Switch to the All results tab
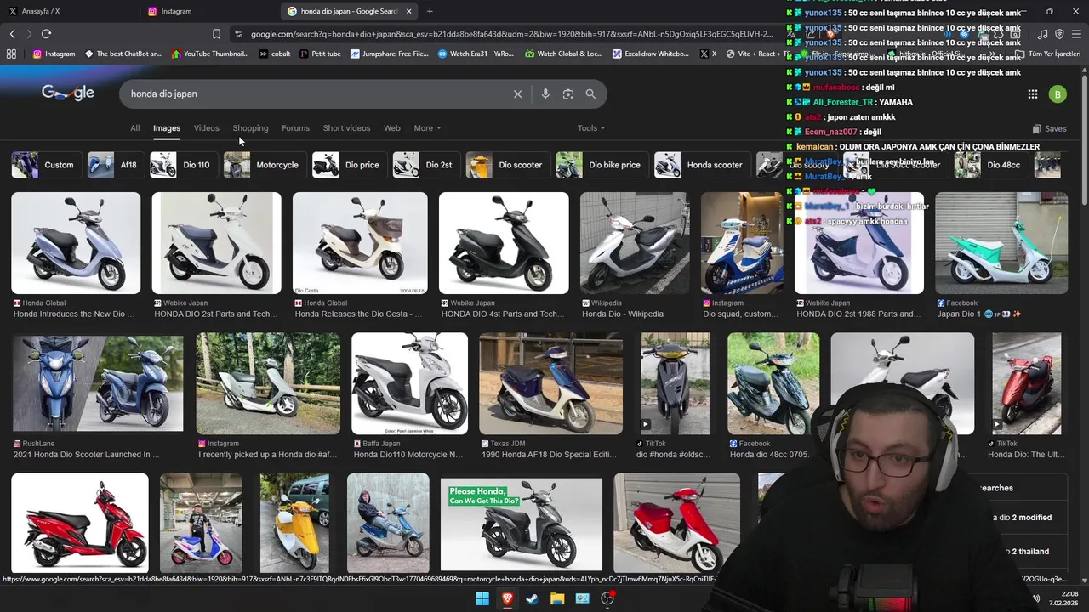 [134, 128]
